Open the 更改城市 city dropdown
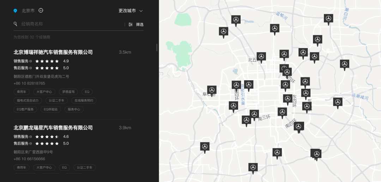This screenshot has height=182, width=381. (131, 11)
